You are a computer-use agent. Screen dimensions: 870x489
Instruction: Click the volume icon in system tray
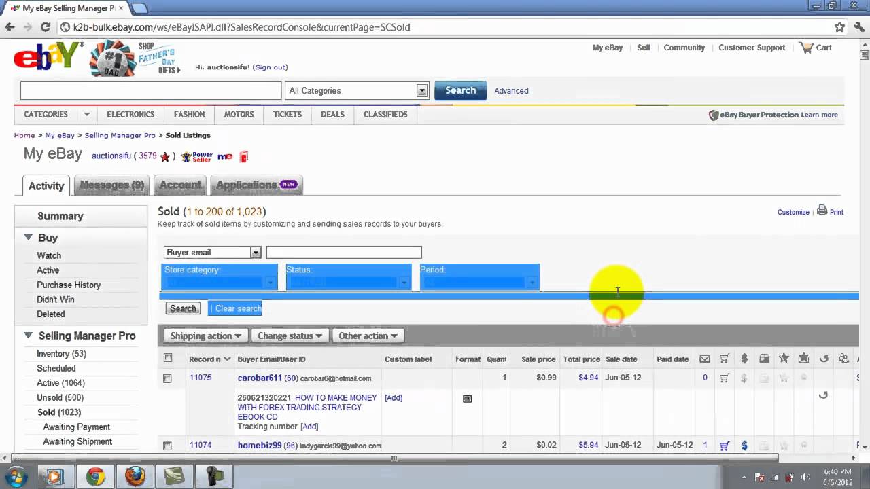point(806,477)
